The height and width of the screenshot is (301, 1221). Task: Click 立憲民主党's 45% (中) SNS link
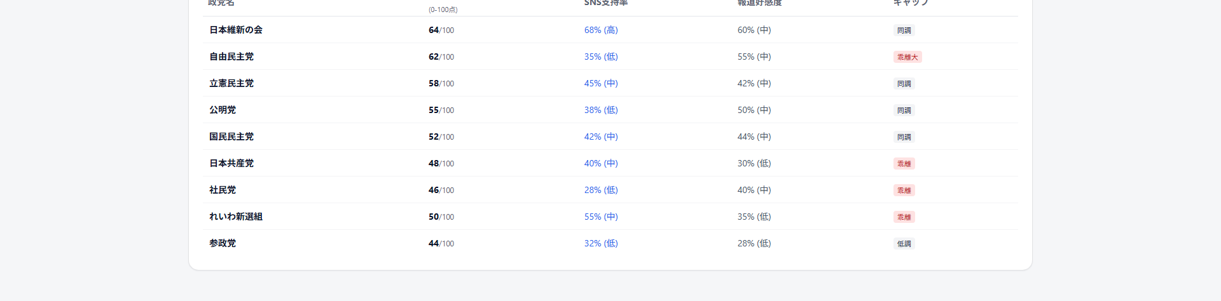tap(601, 83)
